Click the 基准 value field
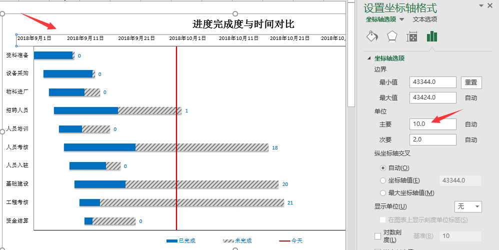Viewport: 499px width, 250px height. point(460,236)
